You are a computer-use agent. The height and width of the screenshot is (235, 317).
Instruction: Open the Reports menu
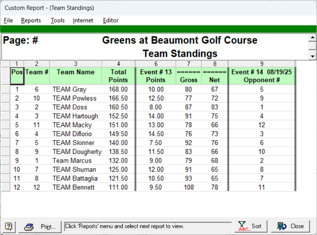pyautogui.click(x=31, y=21)
